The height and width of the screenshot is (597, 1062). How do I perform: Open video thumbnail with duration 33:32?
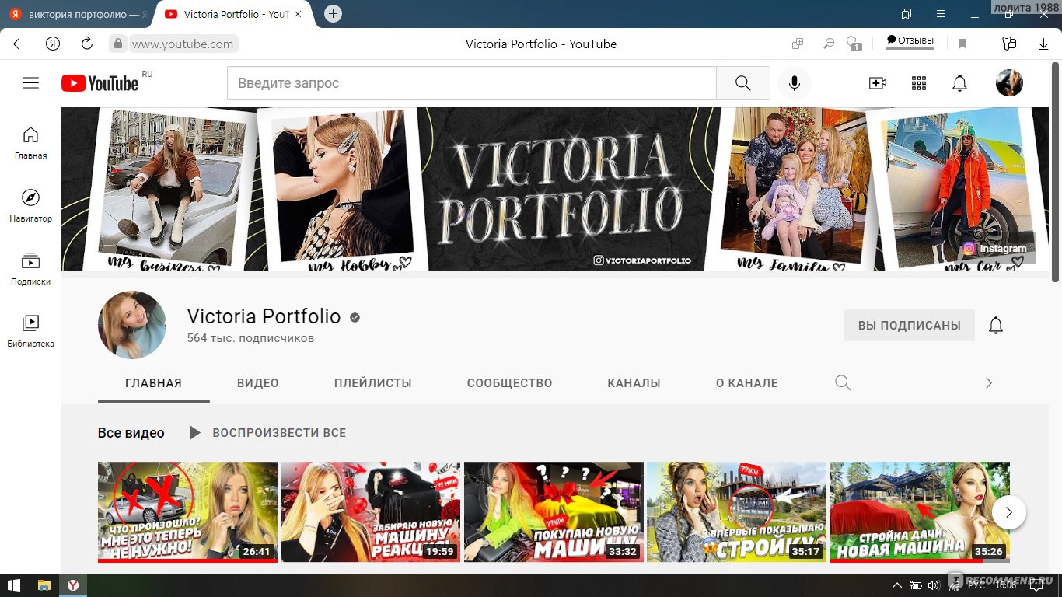pos(554,511)
